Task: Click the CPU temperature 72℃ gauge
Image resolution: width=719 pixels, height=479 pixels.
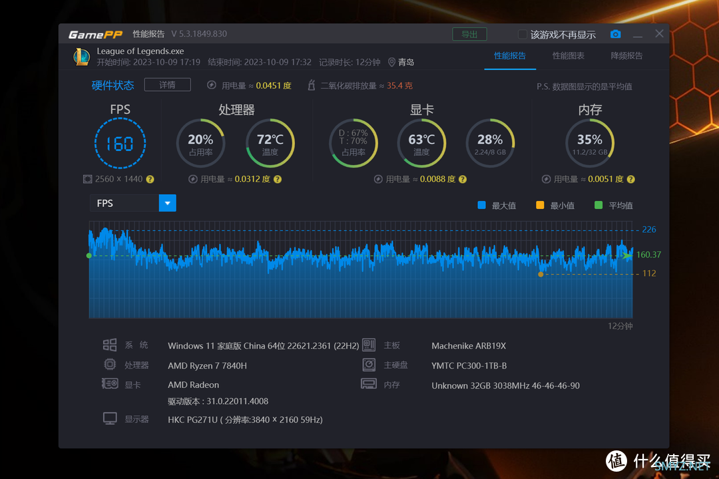Action: coord(270,144)
